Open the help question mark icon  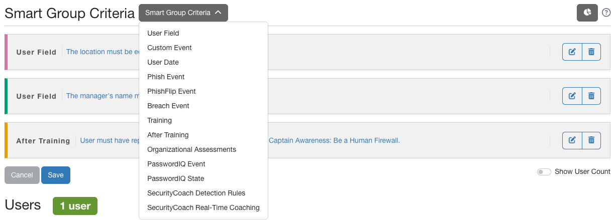click(606, 13)
